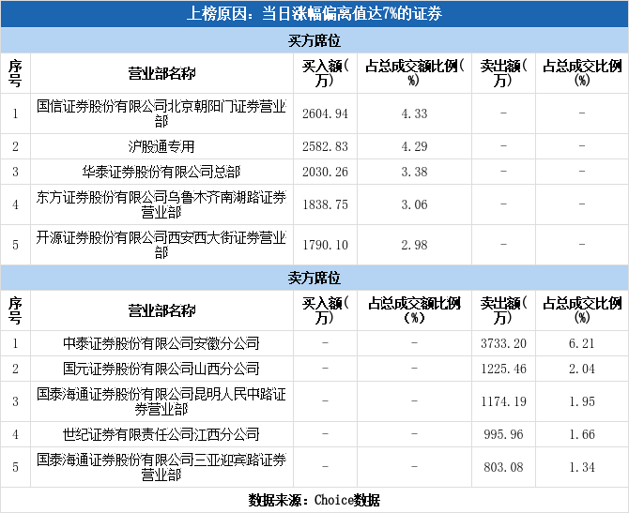Click the 1.34 percentage cell

582,467
